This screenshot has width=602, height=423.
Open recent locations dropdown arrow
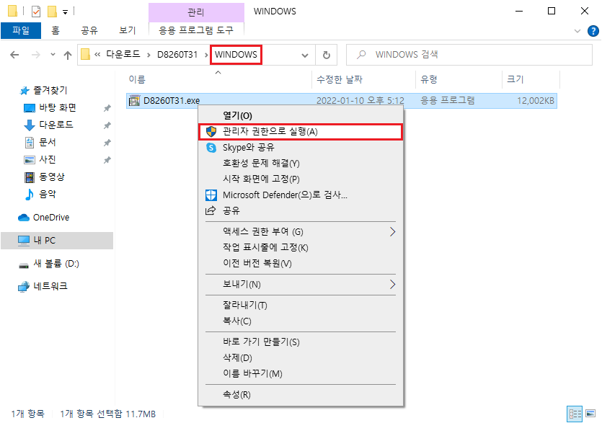[53, 55]
